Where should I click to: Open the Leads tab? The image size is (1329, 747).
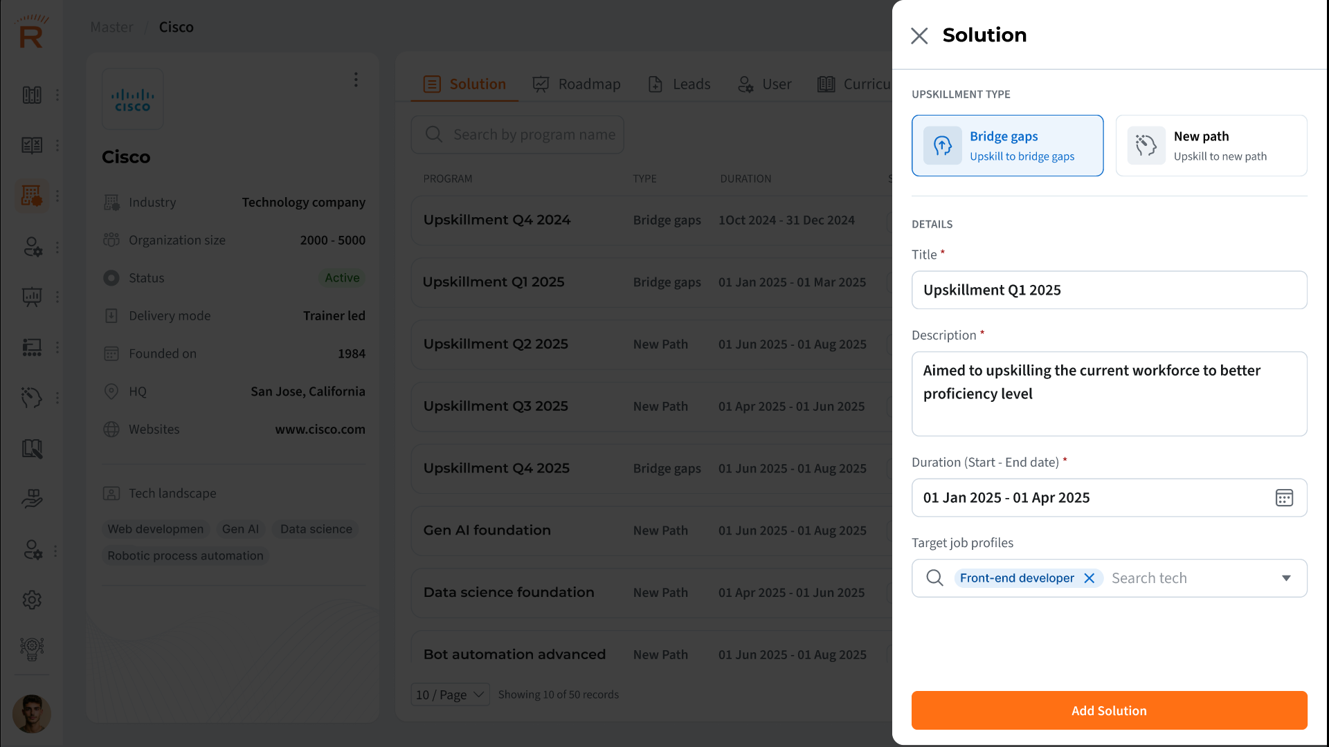[x=679, y=84]
